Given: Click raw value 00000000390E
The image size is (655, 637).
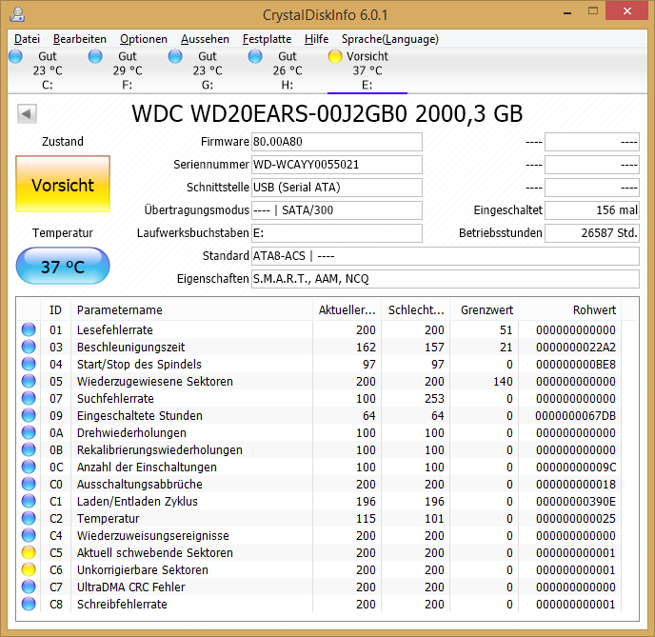Looking at the screenshot, I should tap(576, 501).
